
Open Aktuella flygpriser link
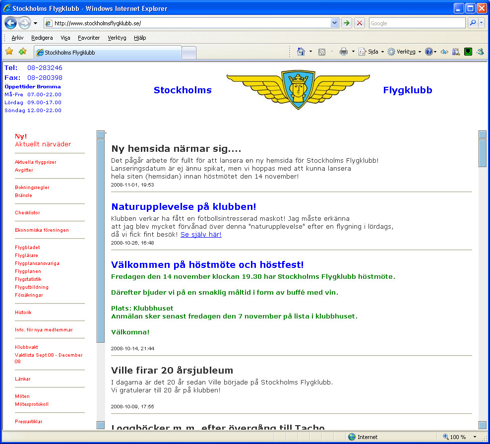(36, 162)
